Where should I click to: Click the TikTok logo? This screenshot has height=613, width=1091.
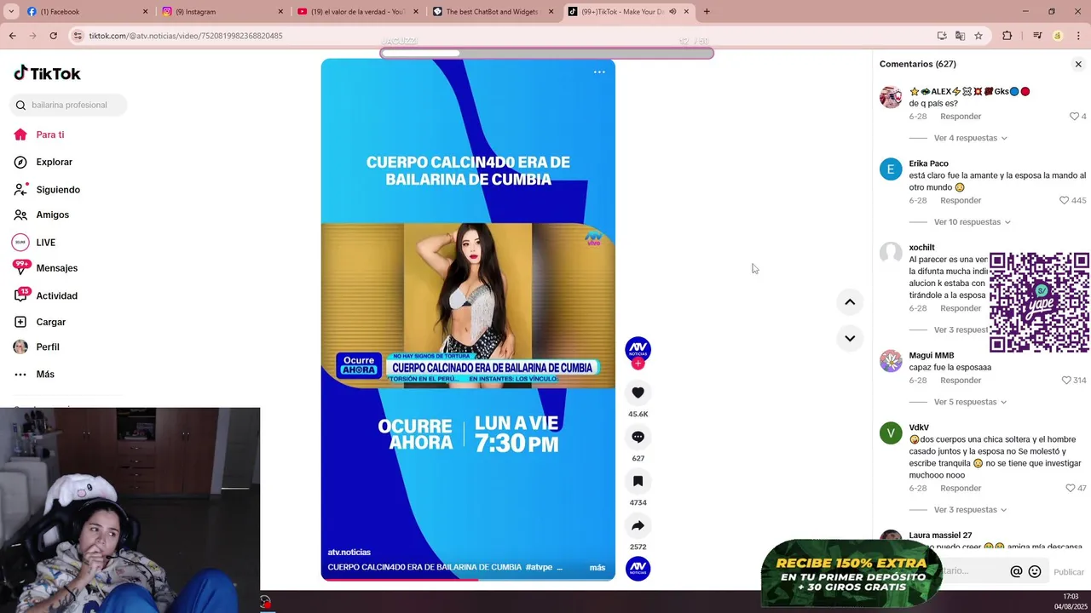tap(48, 73)
